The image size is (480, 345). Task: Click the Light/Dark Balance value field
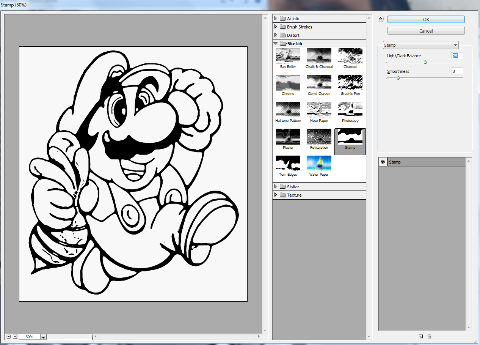click(457, 56)
